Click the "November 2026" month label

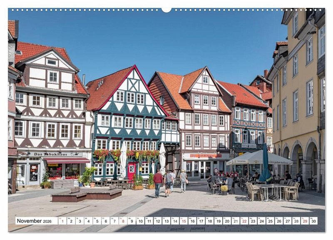coord(34,221)
